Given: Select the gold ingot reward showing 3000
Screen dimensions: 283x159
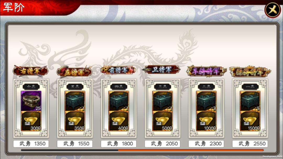Looking at the screenshot, I should (31, 121).
